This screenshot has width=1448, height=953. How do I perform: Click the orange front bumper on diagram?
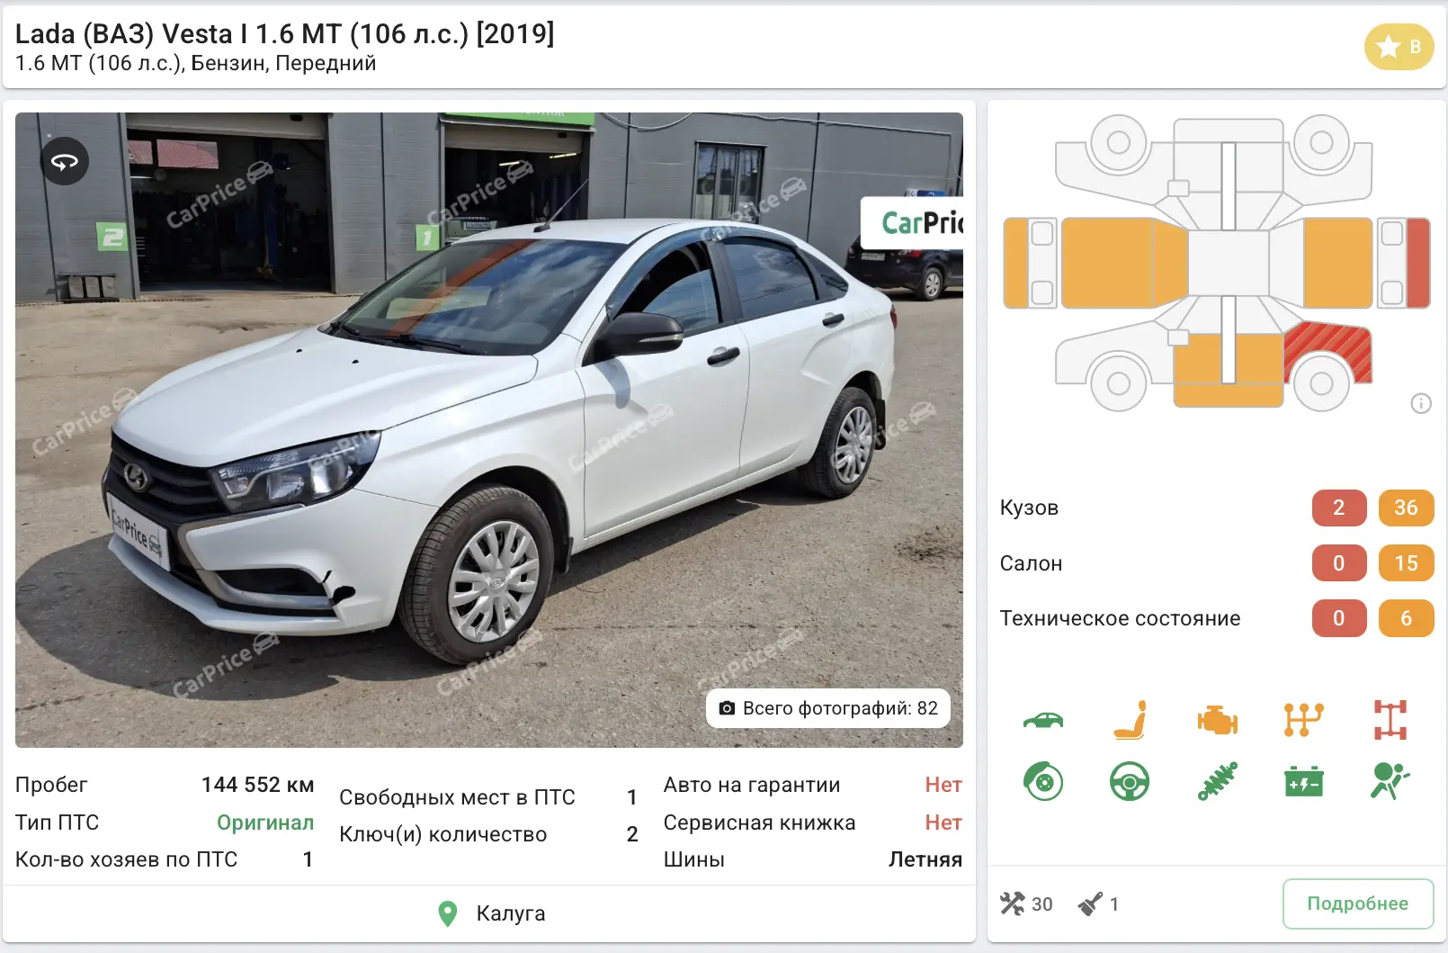click(1015, 263)
